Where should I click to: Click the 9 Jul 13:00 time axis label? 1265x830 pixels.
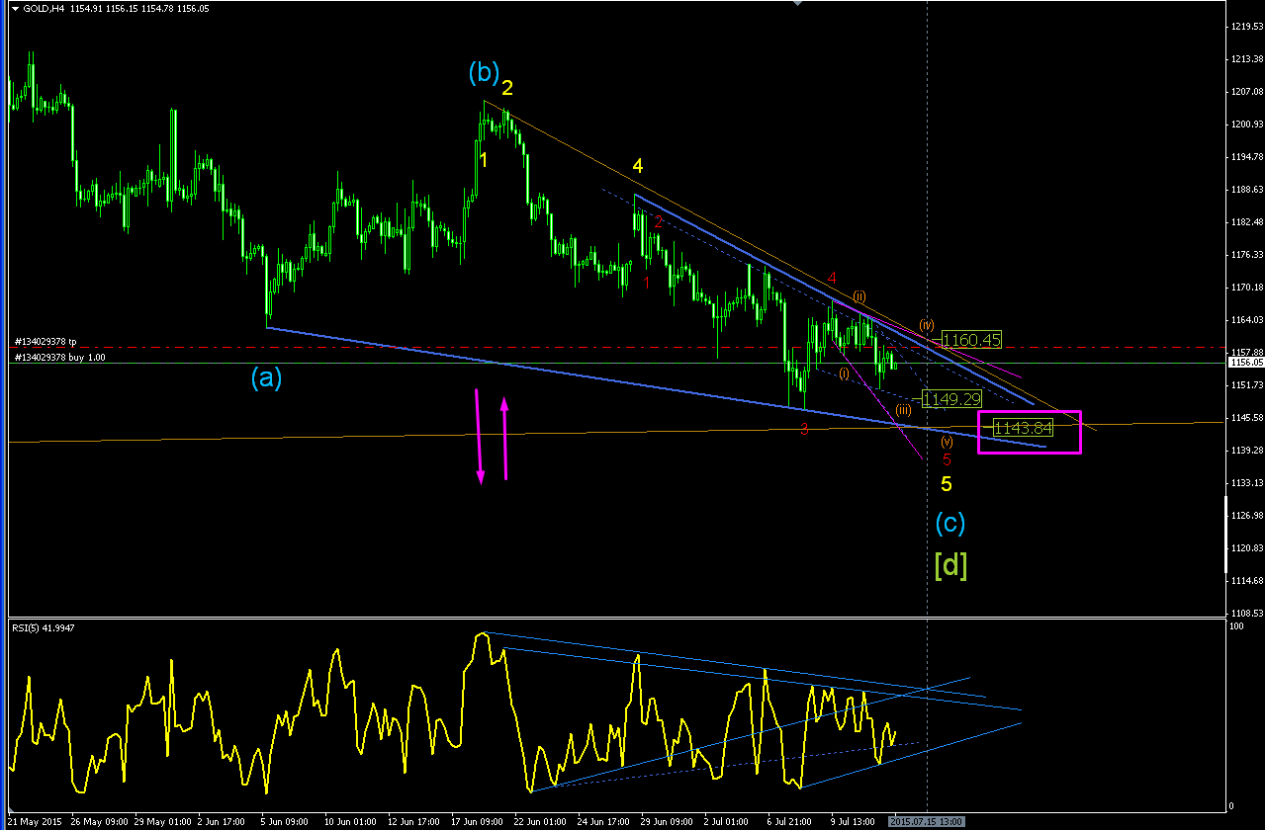point(853,821)
